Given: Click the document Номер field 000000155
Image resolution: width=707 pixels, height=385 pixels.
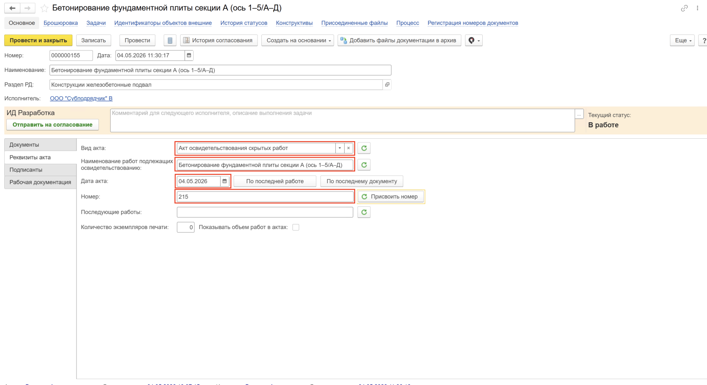Looking at the screenshot, I should click(x=71, y=55).
